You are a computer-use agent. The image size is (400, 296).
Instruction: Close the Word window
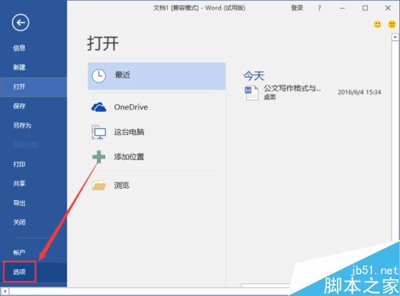[x=388, y=8]
